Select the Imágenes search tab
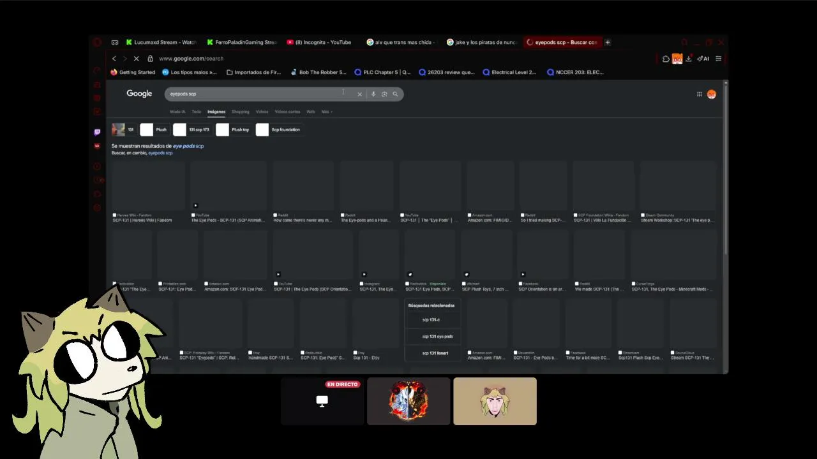 (x=216, y=112)
